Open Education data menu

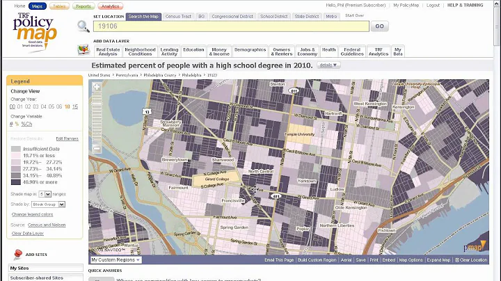tap(193, 51)
